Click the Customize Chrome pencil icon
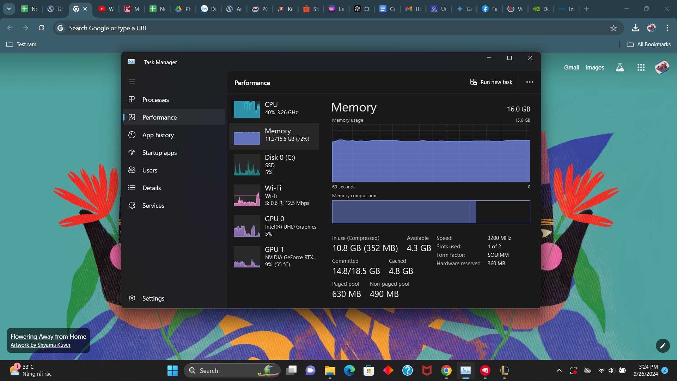This screenshot has width=677, height=381. 663,346
